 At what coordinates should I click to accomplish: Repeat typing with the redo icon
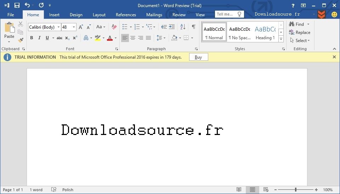point(41,5)
